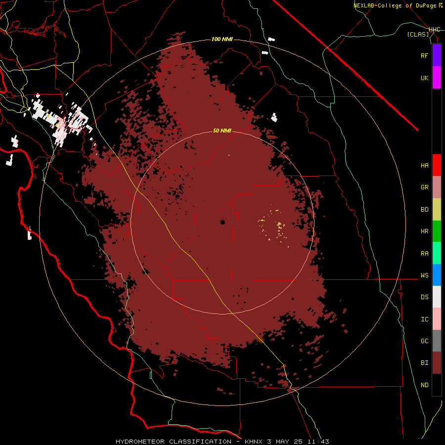This screenshot has height=445, width=445.
Task: Click the black radar site dot at center
Action: 222,222
